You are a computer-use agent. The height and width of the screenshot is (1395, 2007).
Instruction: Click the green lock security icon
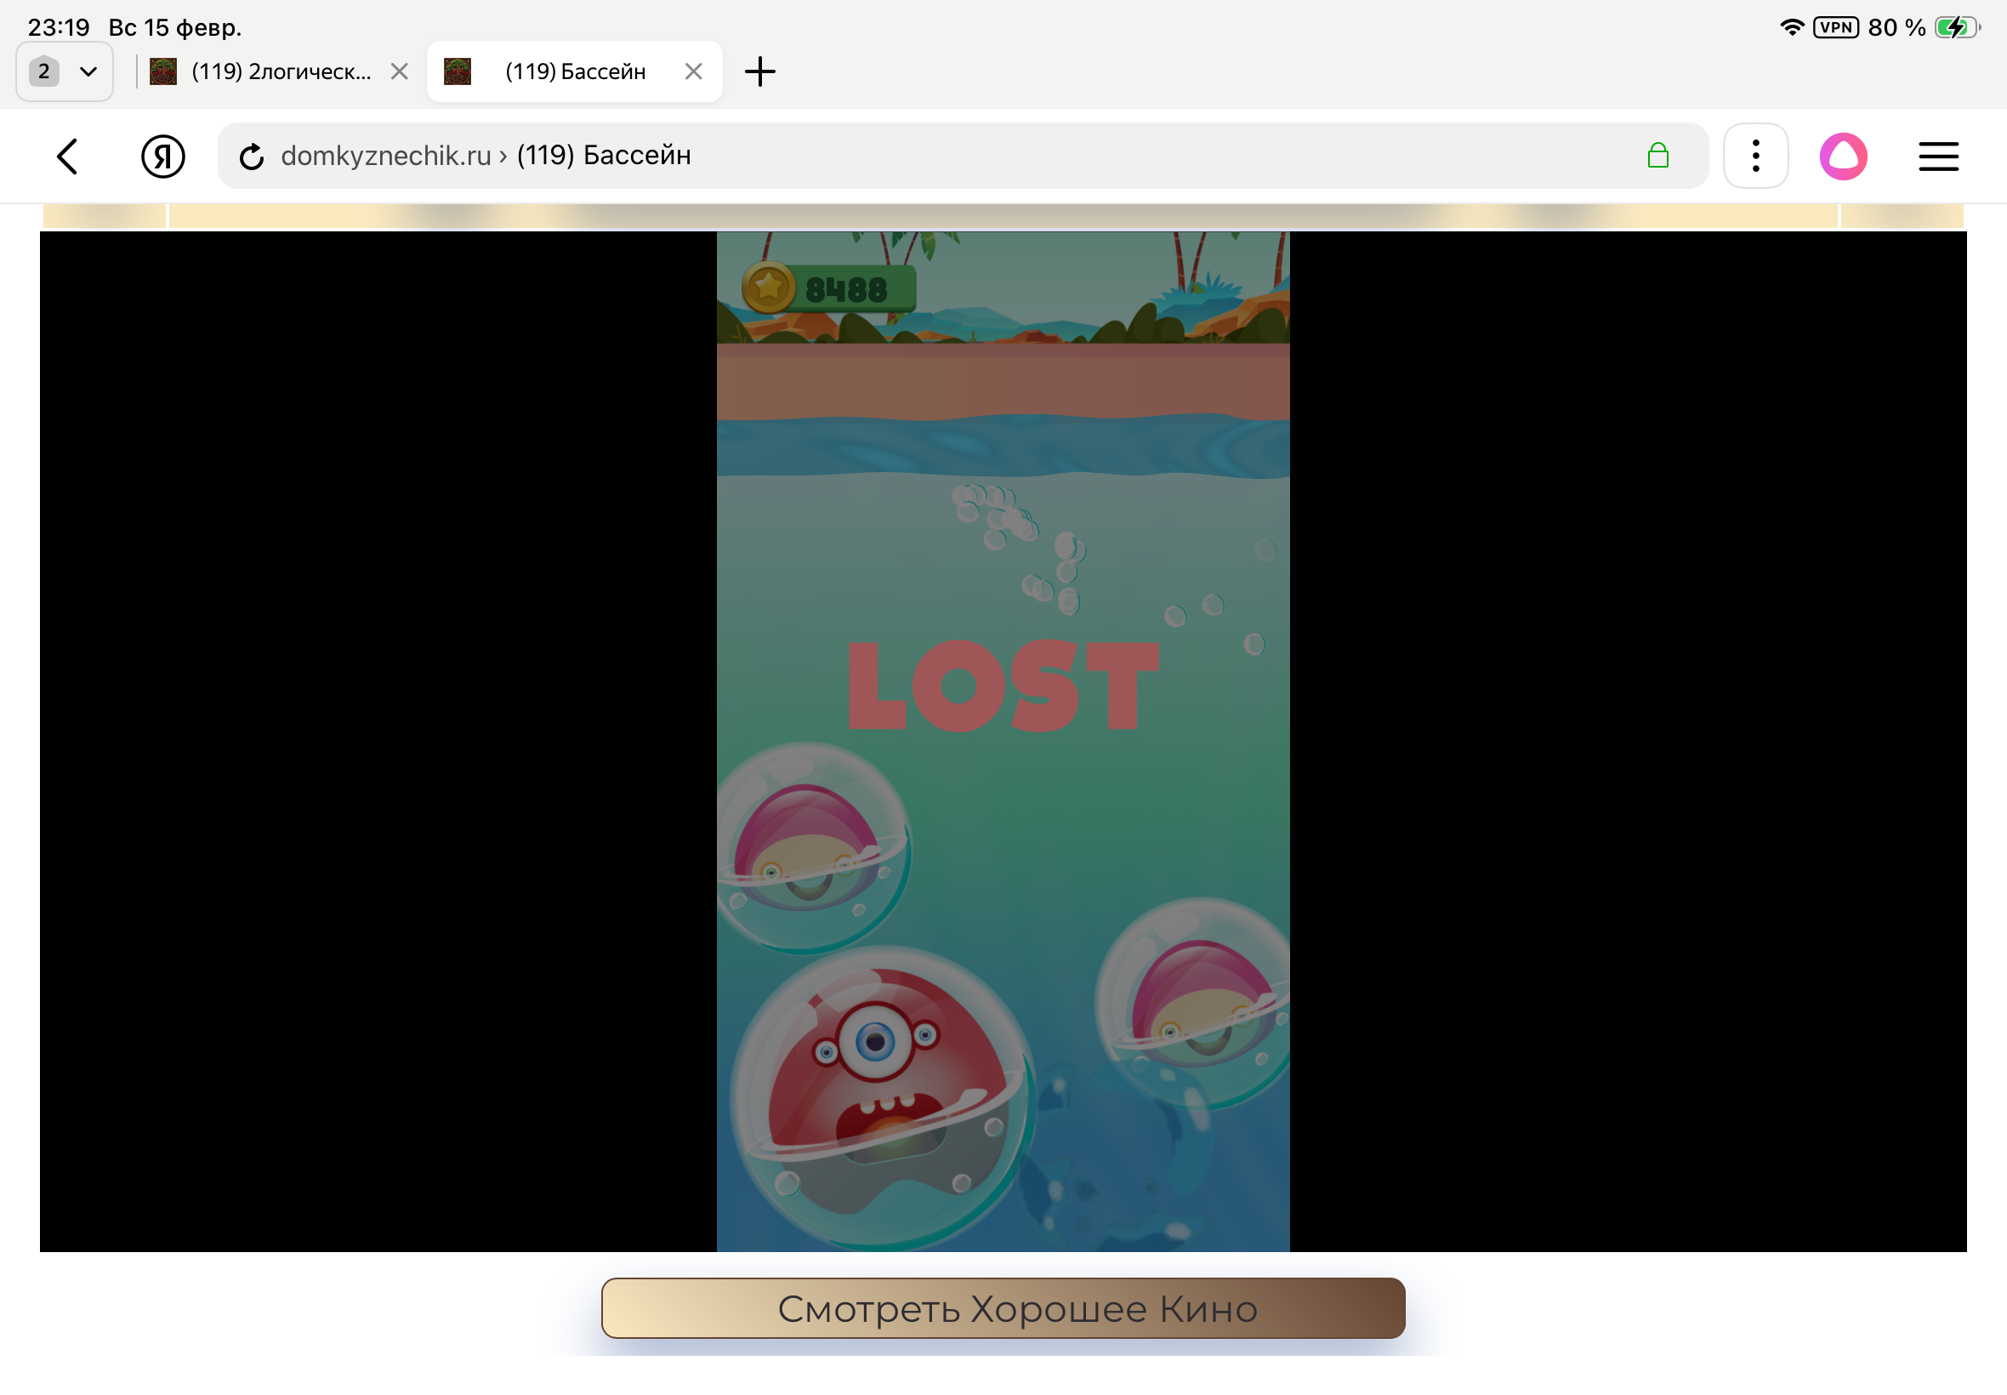[x=1657, y=156]
